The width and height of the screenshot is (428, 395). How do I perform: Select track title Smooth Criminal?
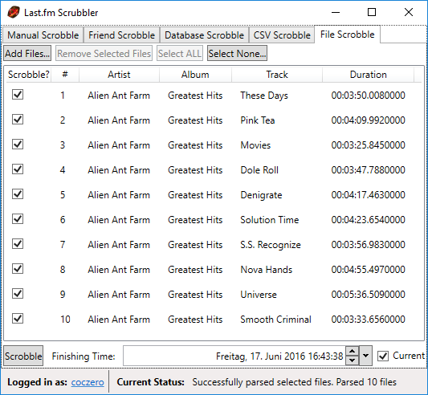tap(275, 320)
